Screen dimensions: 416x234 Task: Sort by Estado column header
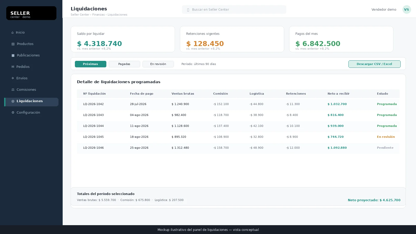point(382,94)
